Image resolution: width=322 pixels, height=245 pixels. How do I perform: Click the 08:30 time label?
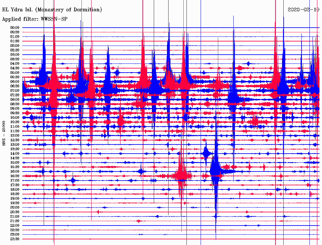point(15,104)
